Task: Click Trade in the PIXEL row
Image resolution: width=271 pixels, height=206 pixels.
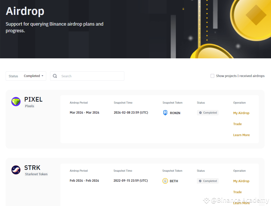Action: click(x=237, y=124)
